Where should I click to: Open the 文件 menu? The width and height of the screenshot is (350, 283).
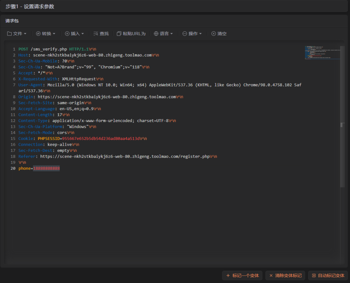17,34
